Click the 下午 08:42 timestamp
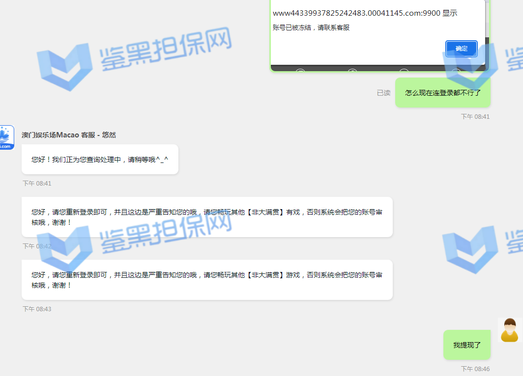The image size is (523, 376). pos(37,246)
